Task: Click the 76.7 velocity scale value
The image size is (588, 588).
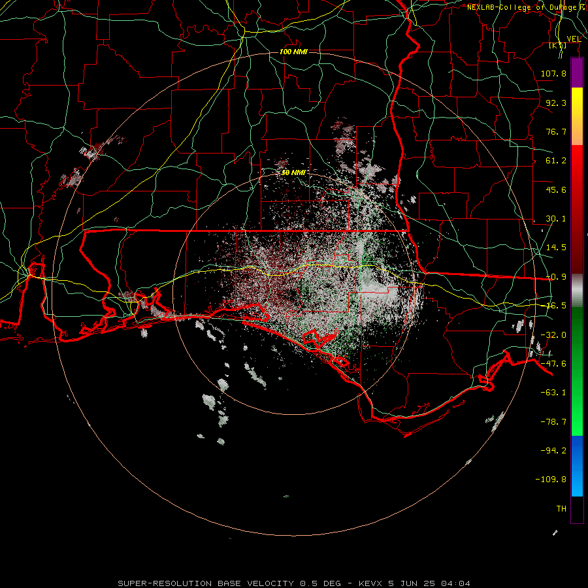Action: point(556,131)
